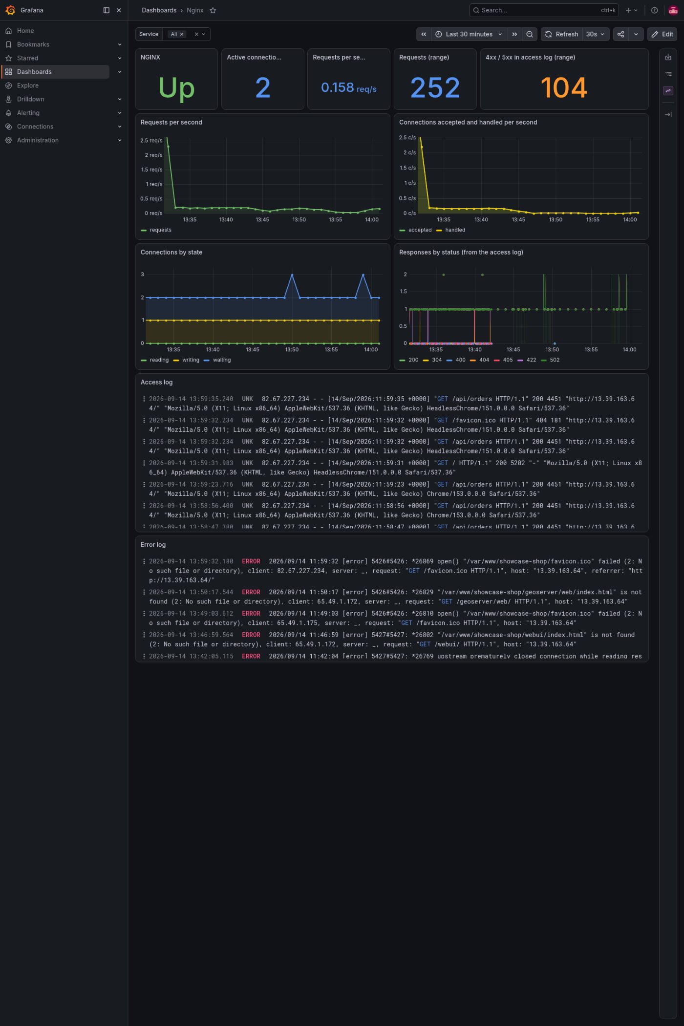Viewport: 684px width, 1026px height.
Task: Expand the Dashboards section chevron
Action: pos(120,72)
